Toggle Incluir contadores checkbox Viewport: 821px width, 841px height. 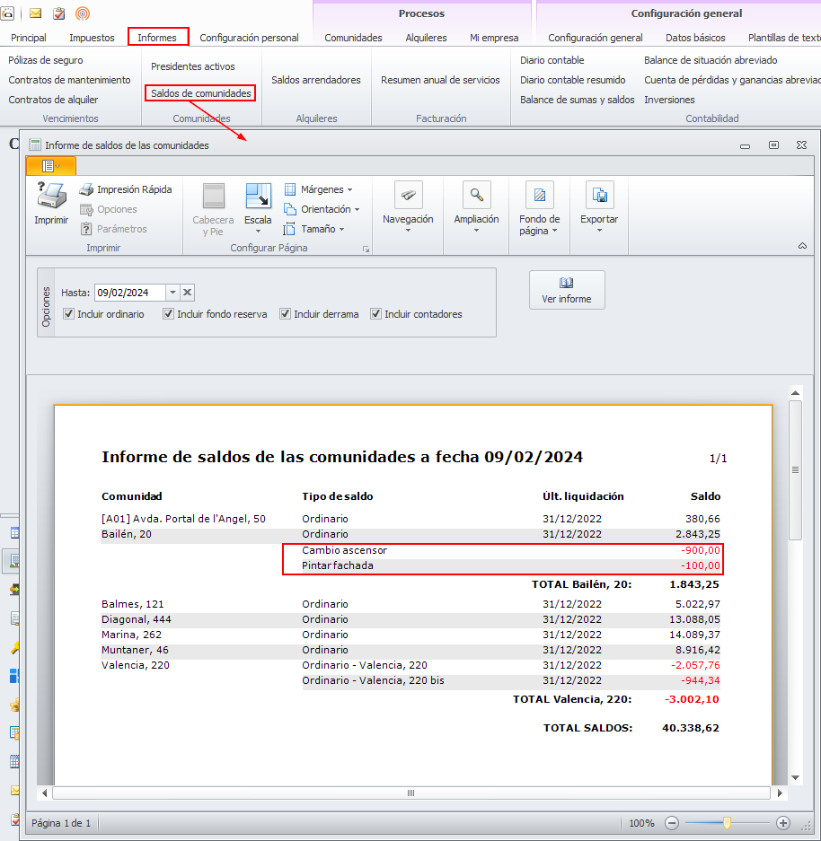375,314
